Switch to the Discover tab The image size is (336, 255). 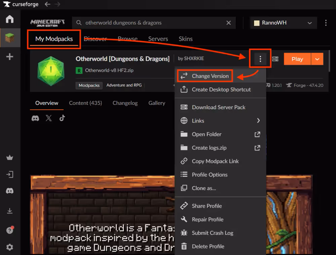coord(95,39)
